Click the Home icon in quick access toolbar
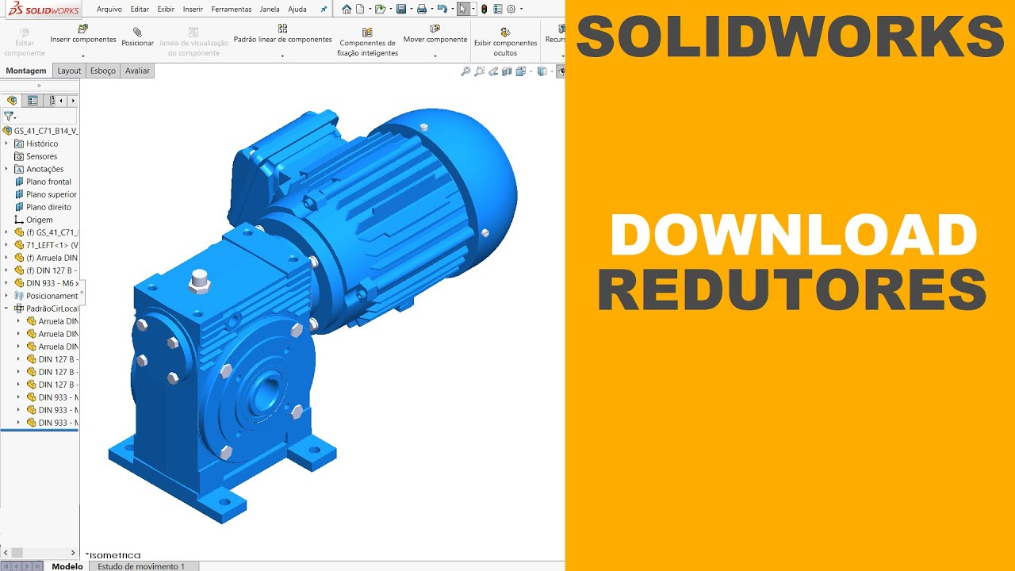The image size is (1015, 571). pyautogui.click(x=347, y=9)
